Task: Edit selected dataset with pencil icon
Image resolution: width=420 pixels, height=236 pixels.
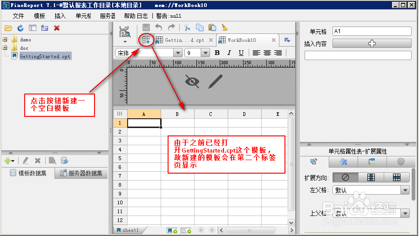Action: click(26, 161)
